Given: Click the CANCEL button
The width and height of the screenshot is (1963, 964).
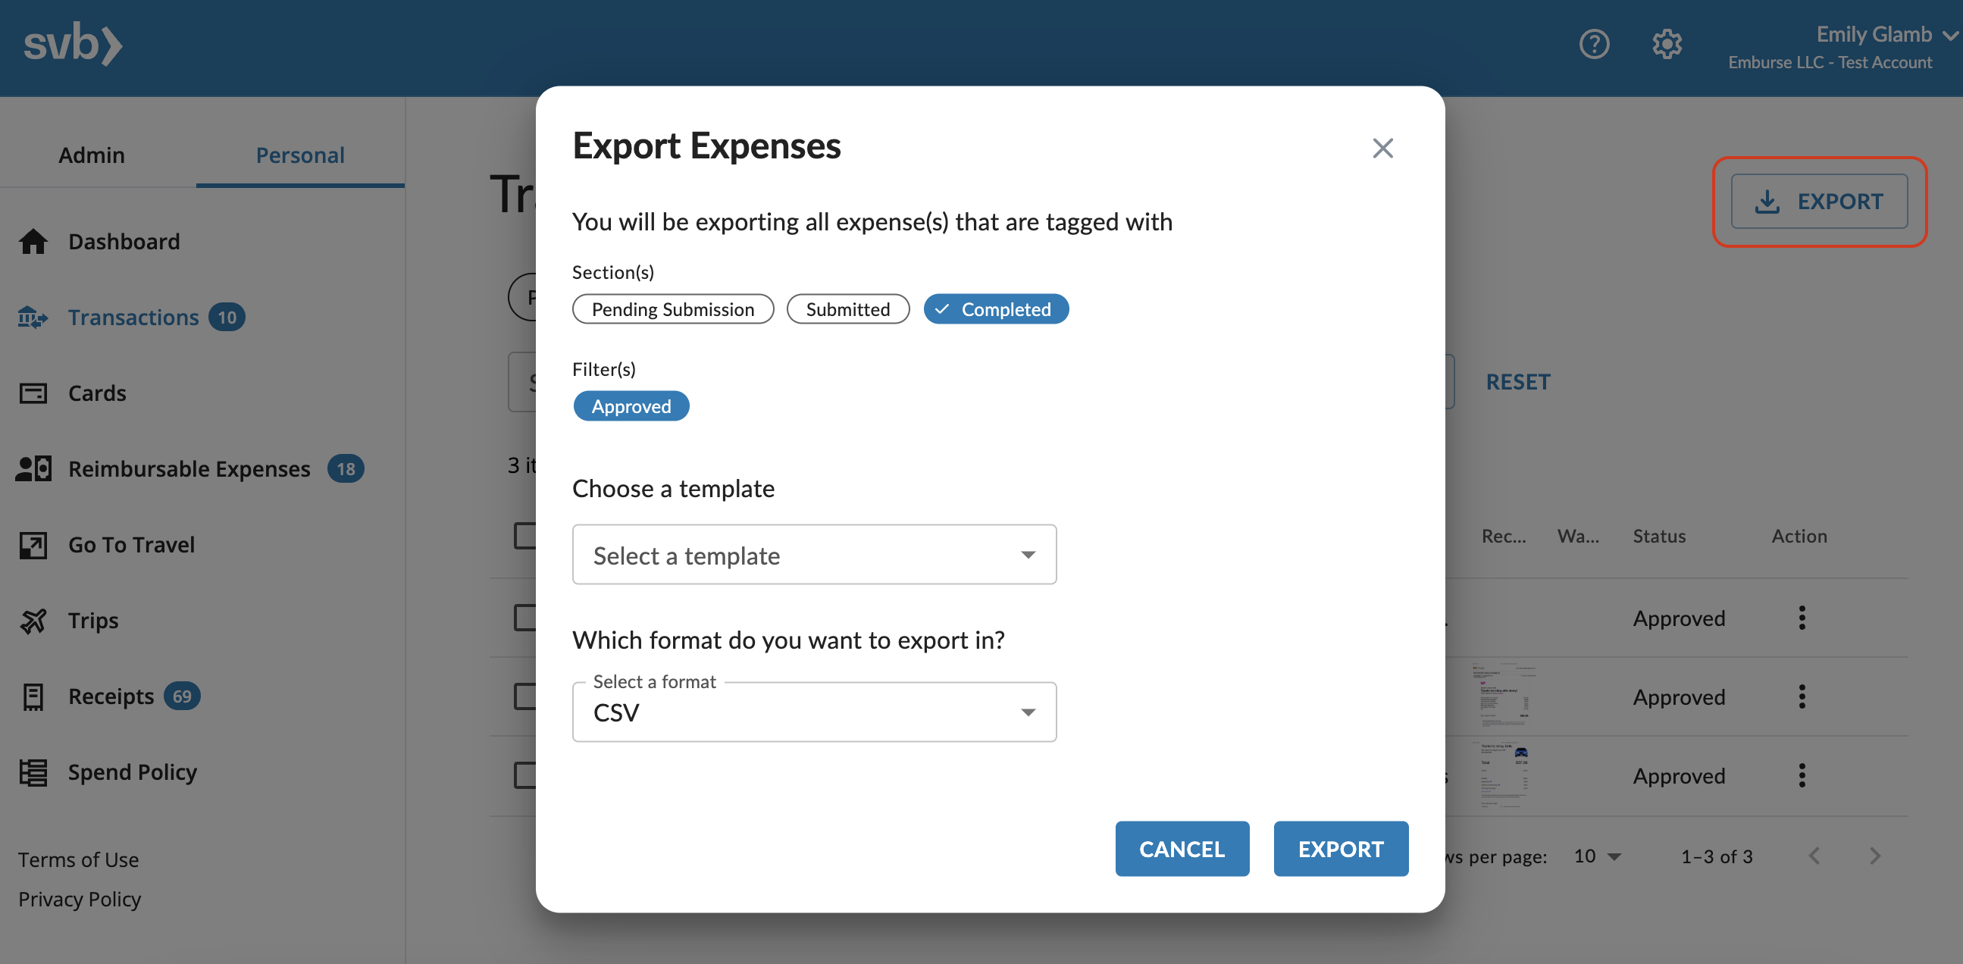Looking at the screenshot, I should tap(1182, 849).
